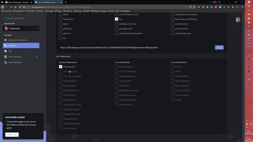This screenshot has height=142, width=253.
Task: Click the blue shield extension icon
Action: click(x=220, y=7)
